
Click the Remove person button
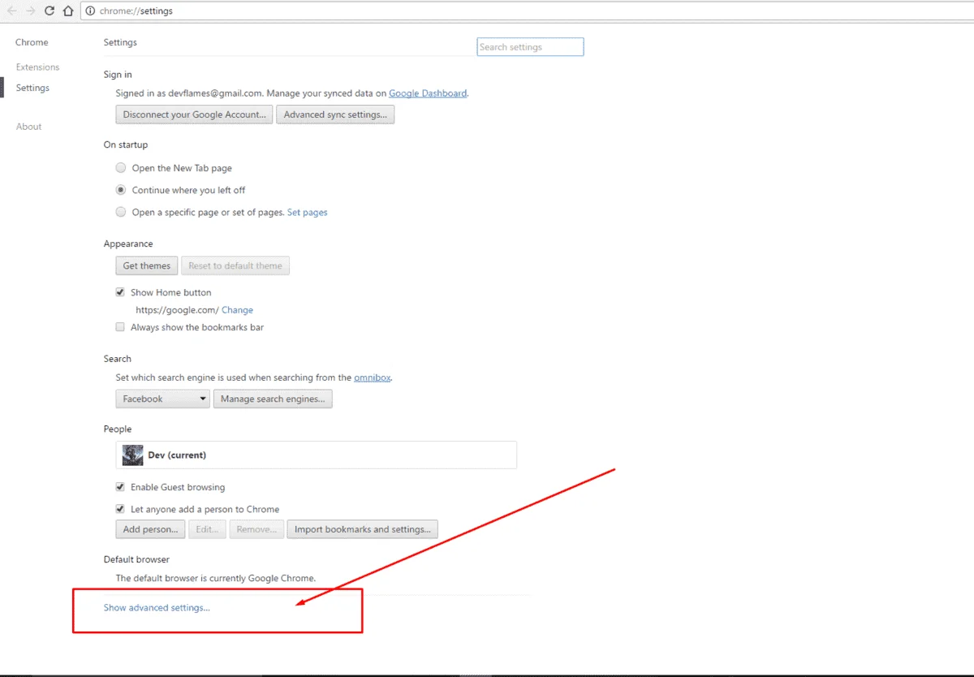pyautogui.click(x=256, y=529)
